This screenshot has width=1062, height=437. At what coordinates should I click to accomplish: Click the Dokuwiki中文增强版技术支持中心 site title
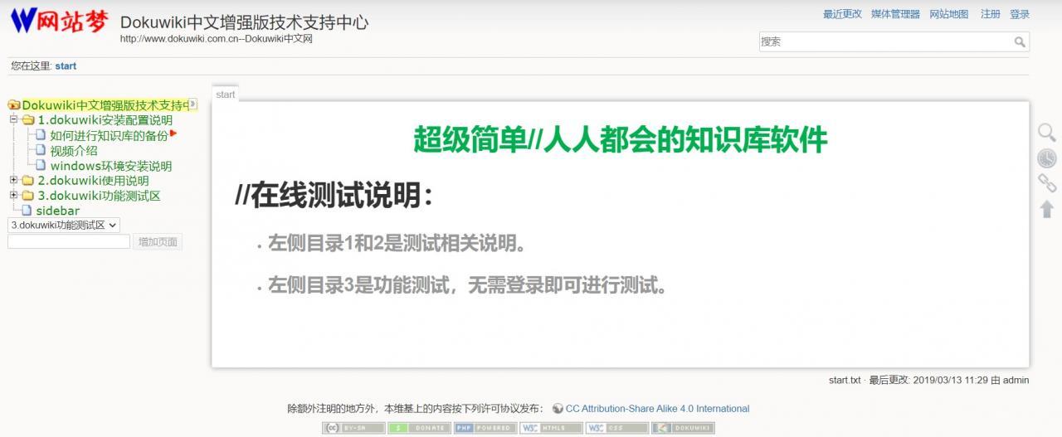pyautogui.click(x=244, y=22)
